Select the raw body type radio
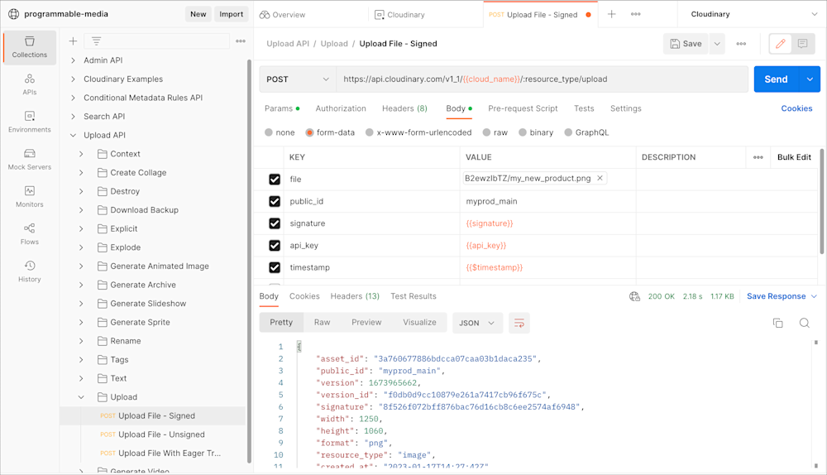The height and width of the screenshot is (475, 827). (486, 132)
